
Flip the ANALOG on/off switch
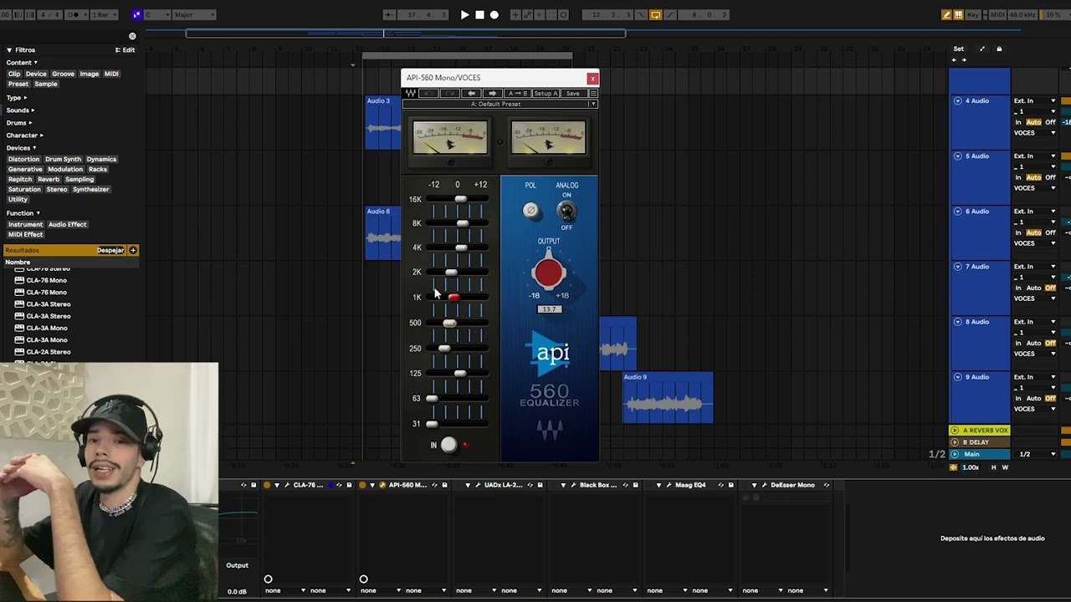(x=566, y=212)
